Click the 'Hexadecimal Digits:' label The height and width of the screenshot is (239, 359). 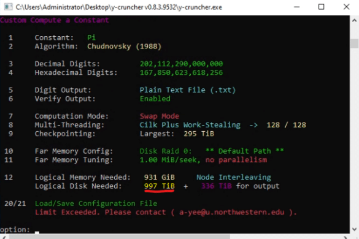pos(76,73)
